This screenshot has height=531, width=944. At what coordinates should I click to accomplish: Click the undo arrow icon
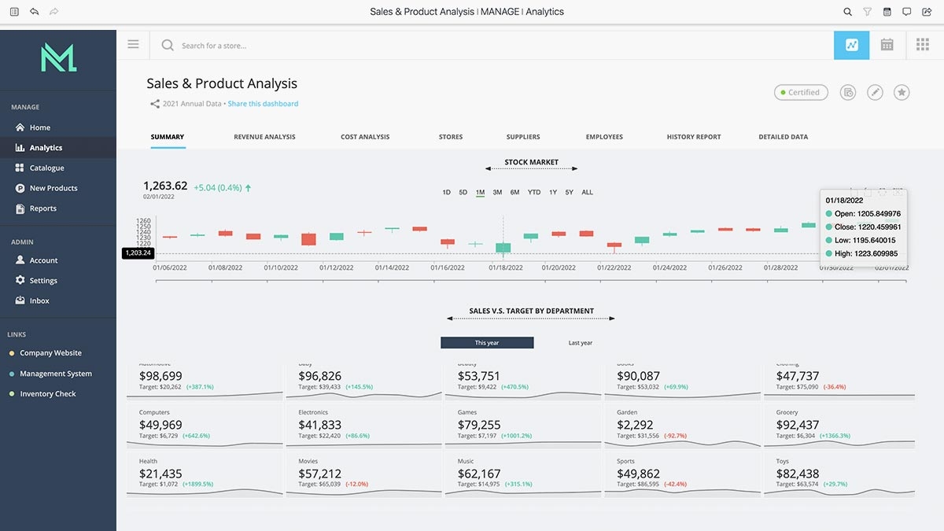tap(34, 12)
